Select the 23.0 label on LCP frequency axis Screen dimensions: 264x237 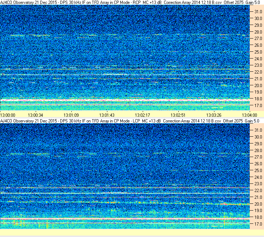[258, 184]
